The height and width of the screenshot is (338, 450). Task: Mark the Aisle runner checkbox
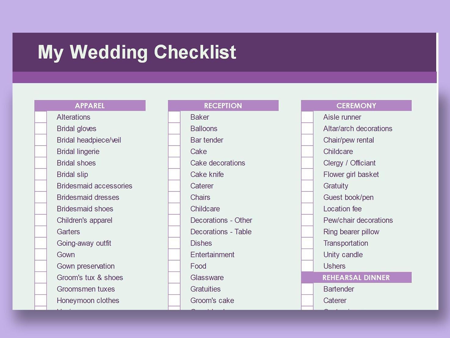(x=307, y=117)
